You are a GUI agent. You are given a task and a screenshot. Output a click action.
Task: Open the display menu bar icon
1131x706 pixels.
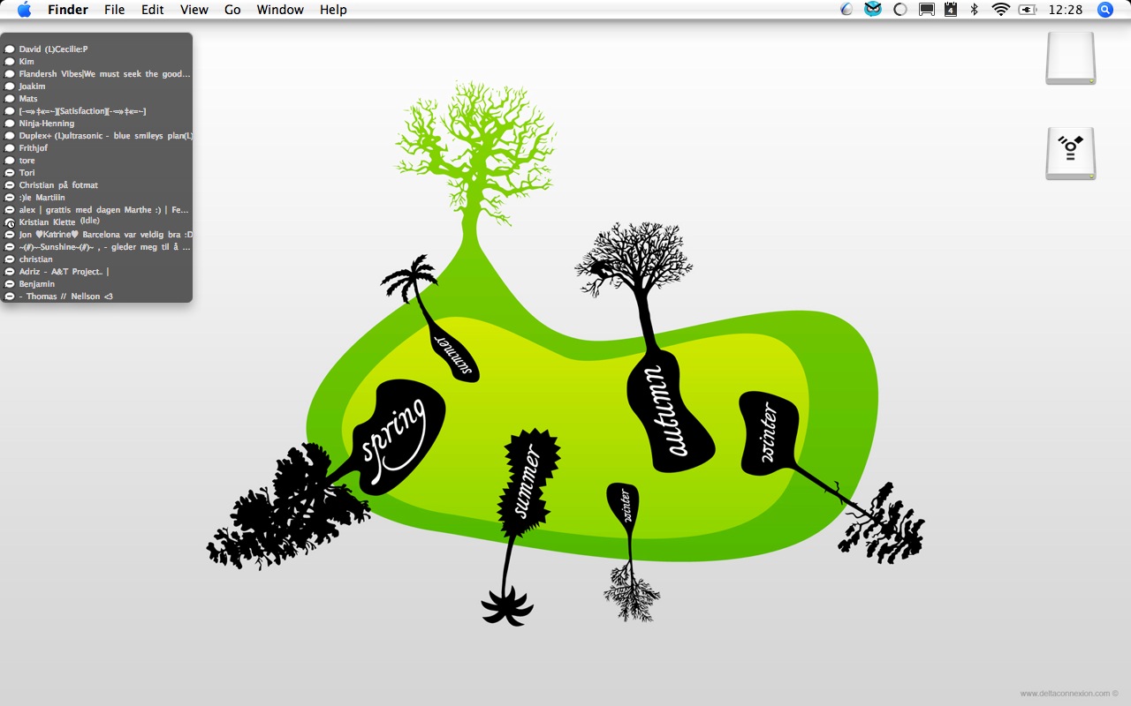pos(926,10)
